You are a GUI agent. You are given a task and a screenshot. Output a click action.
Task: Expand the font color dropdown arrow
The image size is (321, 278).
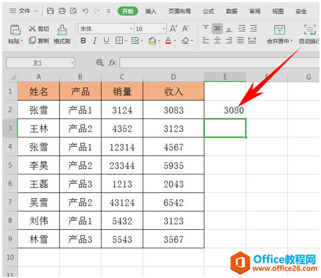pos(175,41)
